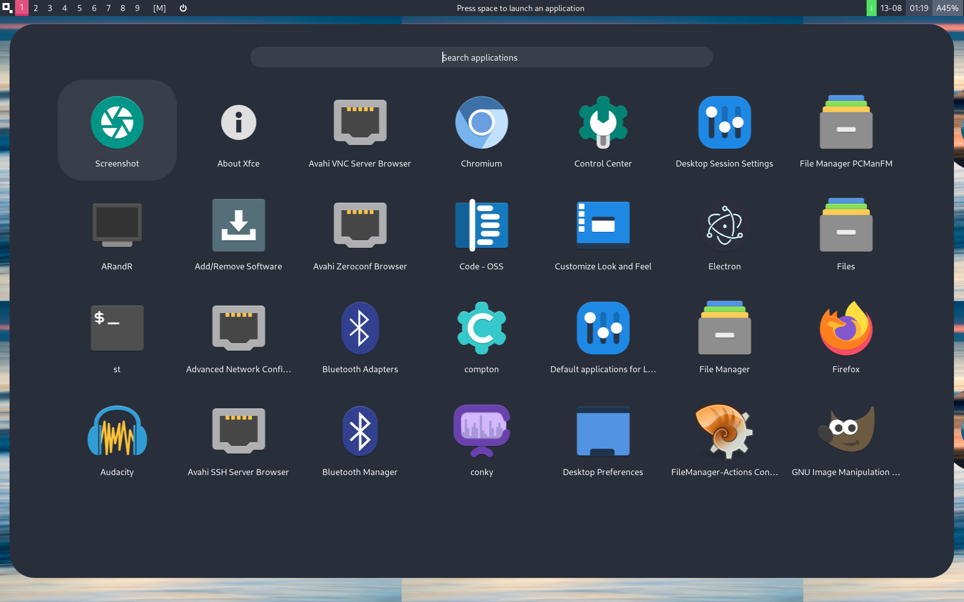Click the A45% battery indicator

click(947, 8)
